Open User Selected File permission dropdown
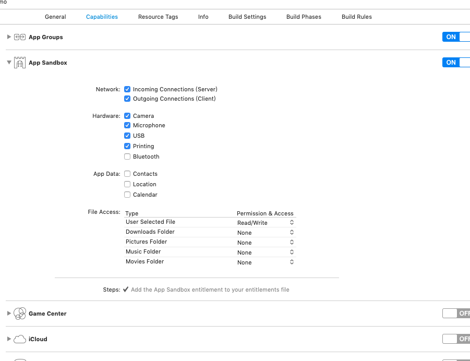 point(266,223)
